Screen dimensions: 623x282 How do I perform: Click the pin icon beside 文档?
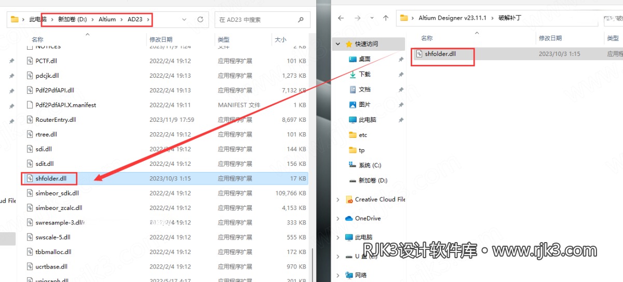(x=401, y=89)
